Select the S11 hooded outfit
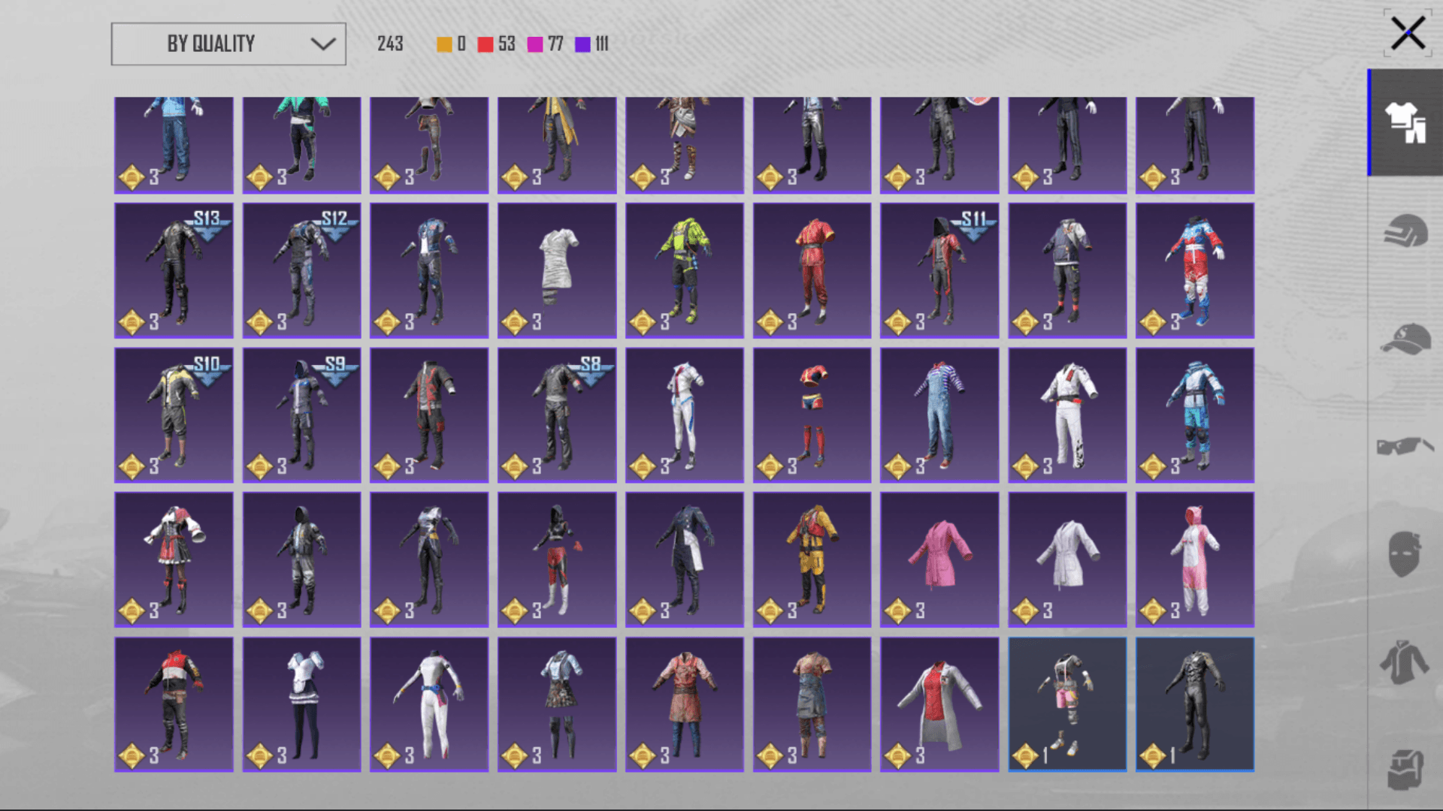 [x=939, y=270]
